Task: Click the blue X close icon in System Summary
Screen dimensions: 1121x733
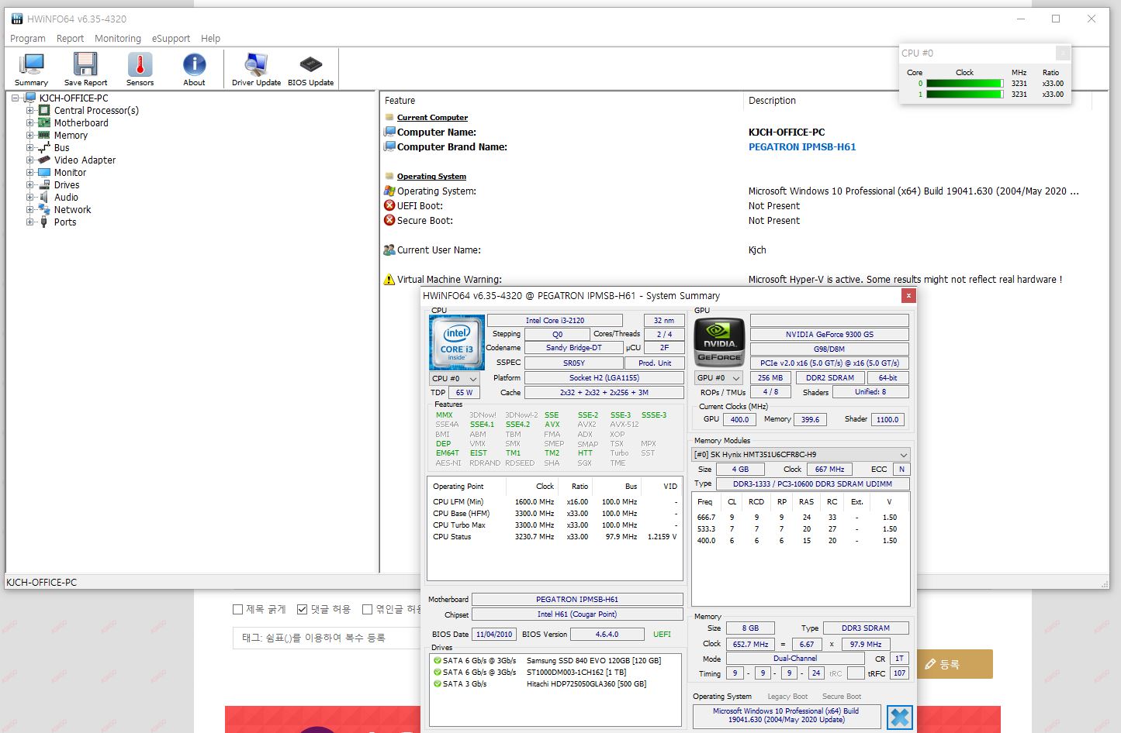Action: [899, 718]
